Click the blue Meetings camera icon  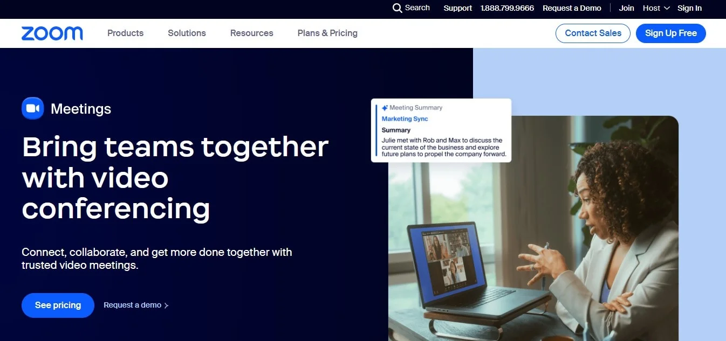tap(32, 108)
